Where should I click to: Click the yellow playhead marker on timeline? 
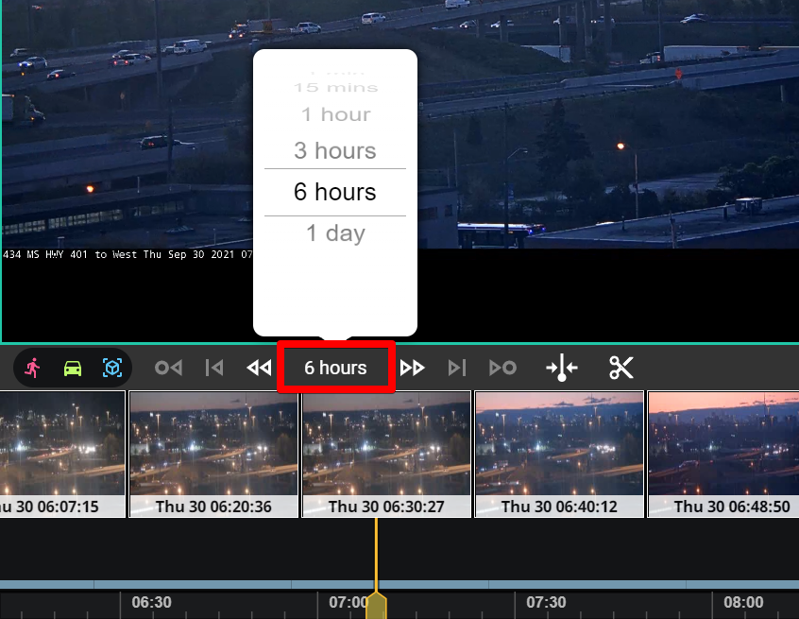pyautogui.click(x=376, y=606)
